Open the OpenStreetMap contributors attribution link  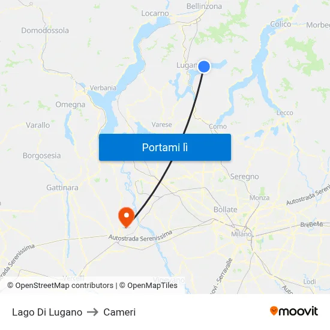[61, 286]
